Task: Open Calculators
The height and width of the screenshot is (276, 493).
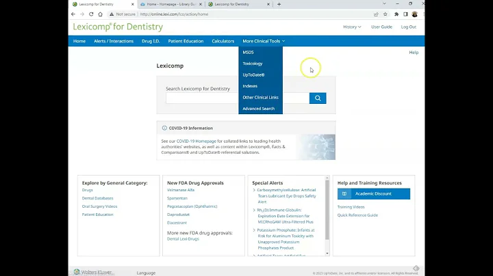Action: (223, 41)
